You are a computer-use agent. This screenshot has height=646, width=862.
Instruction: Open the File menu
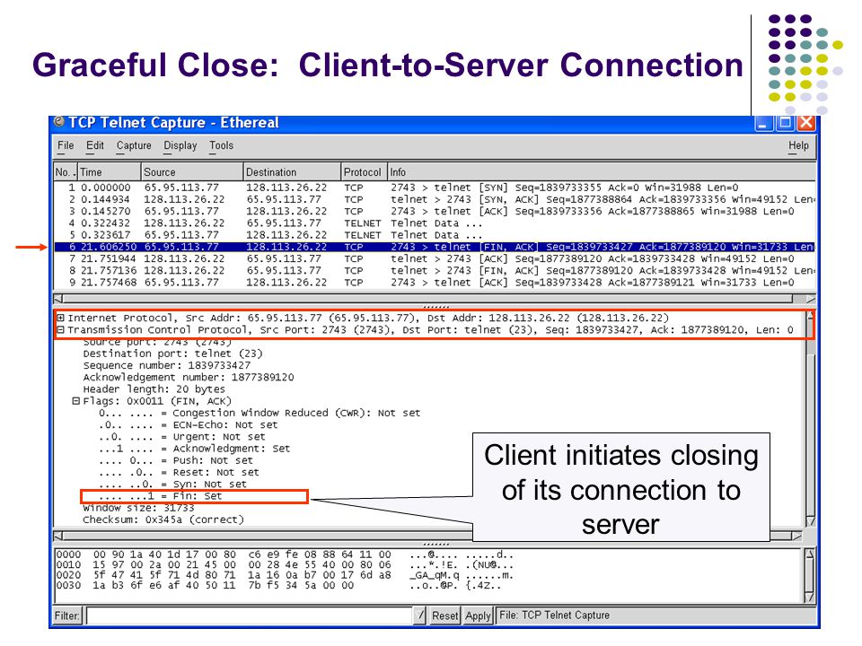coord(66,145)
